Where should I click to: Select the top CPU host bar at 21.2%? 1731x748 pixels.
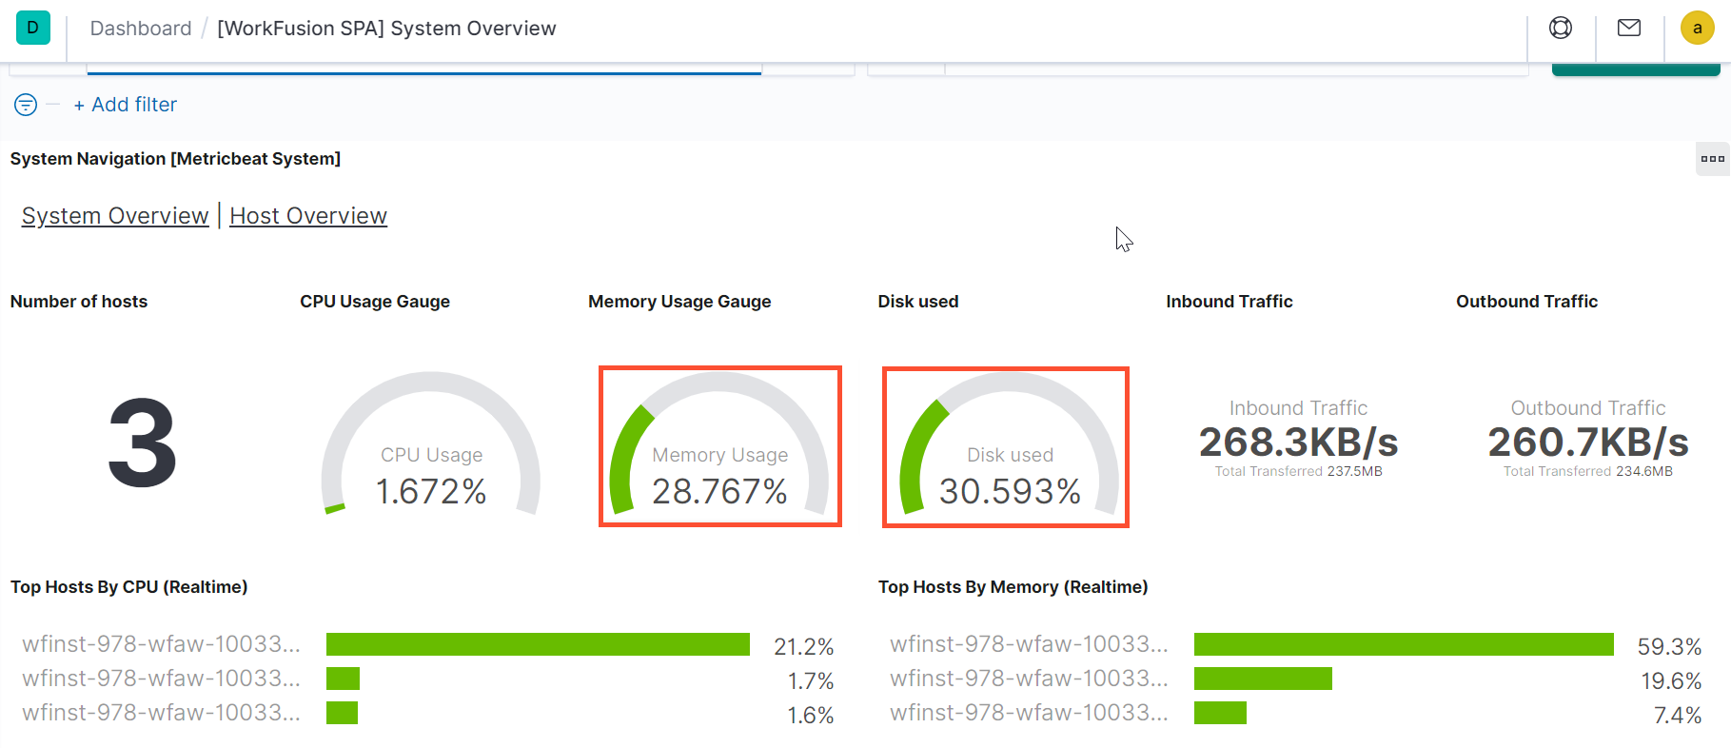tap(538, 644)
